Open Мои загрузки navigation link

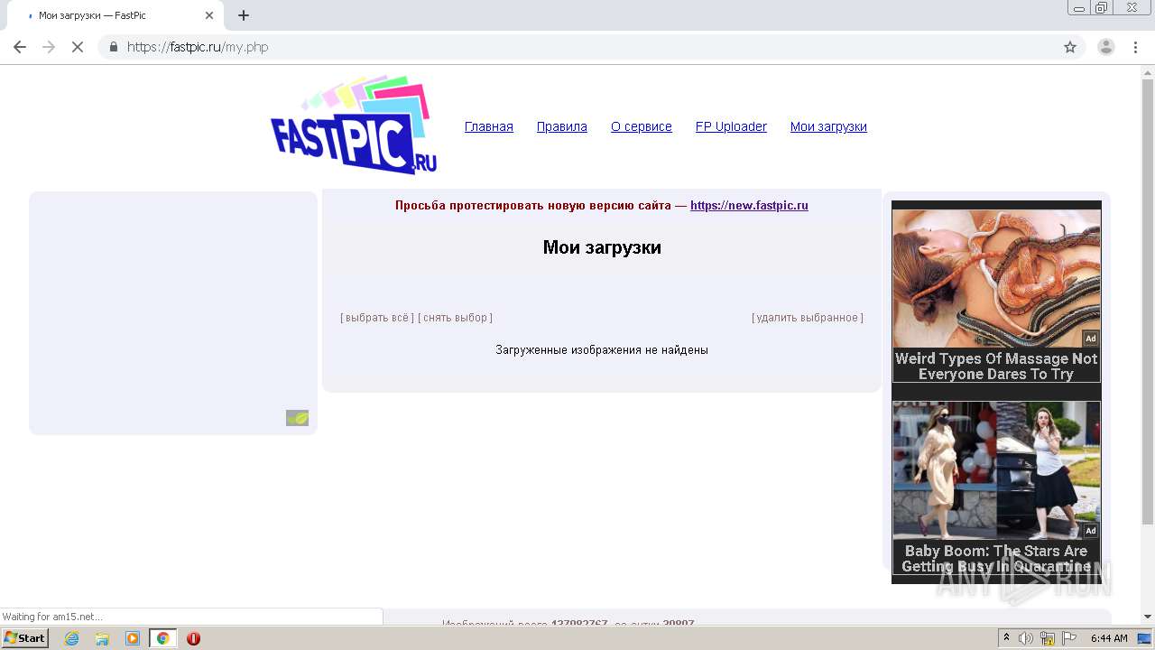point(828,126)
